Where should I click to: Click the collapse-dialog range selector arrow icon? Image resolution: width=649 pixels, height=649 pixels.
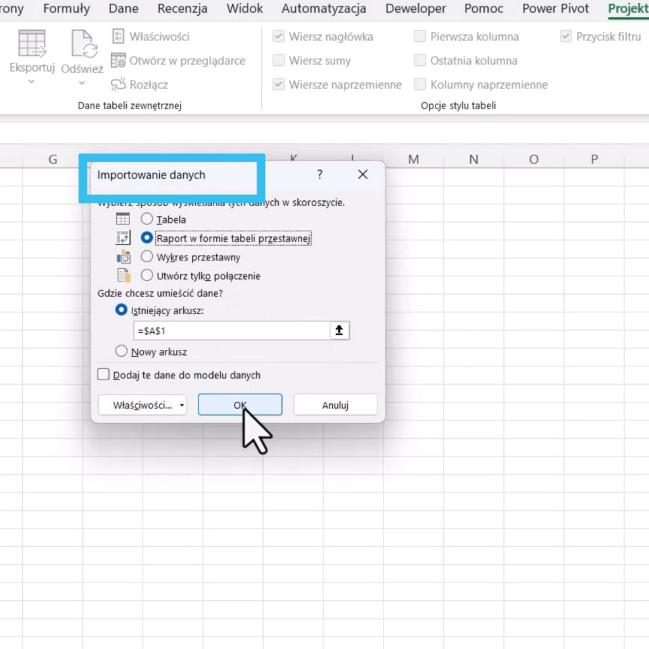point(340,330)
